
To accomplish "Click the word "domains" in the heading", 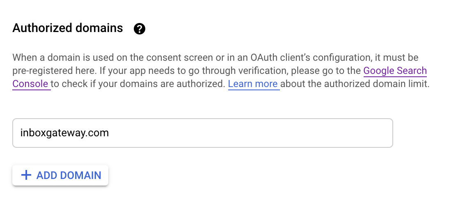I will tap(99, 28).
